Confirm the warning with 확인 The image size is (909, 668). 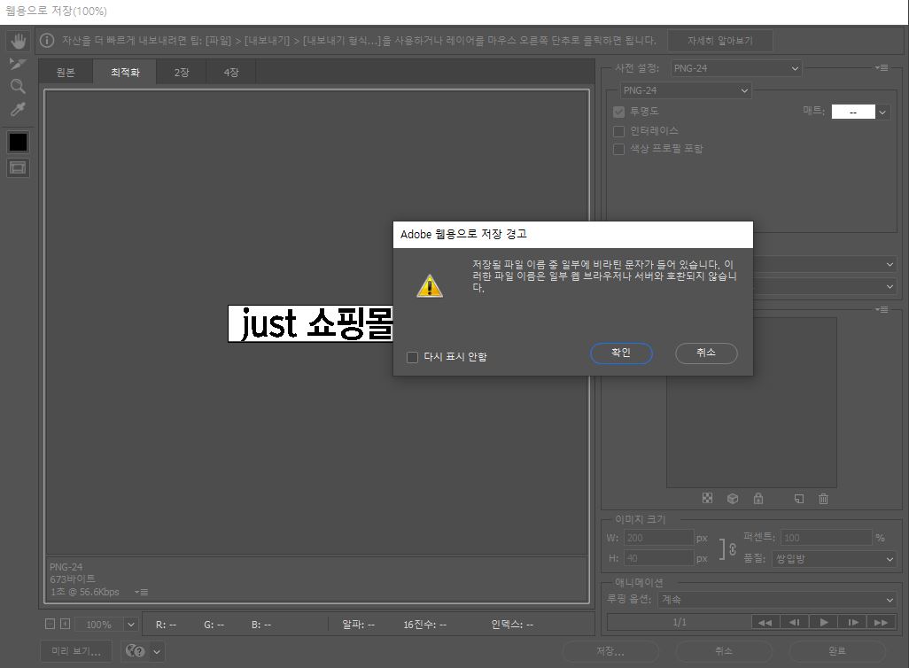(621, 353)
